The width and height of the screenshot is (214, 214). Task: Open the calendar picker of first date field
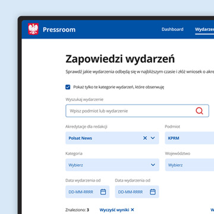pyautogui.click(x=103, y=191)
